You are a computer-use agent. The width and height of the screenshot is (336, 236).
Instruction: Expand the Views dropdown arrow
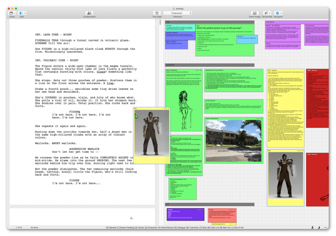[x=15, y=13]
